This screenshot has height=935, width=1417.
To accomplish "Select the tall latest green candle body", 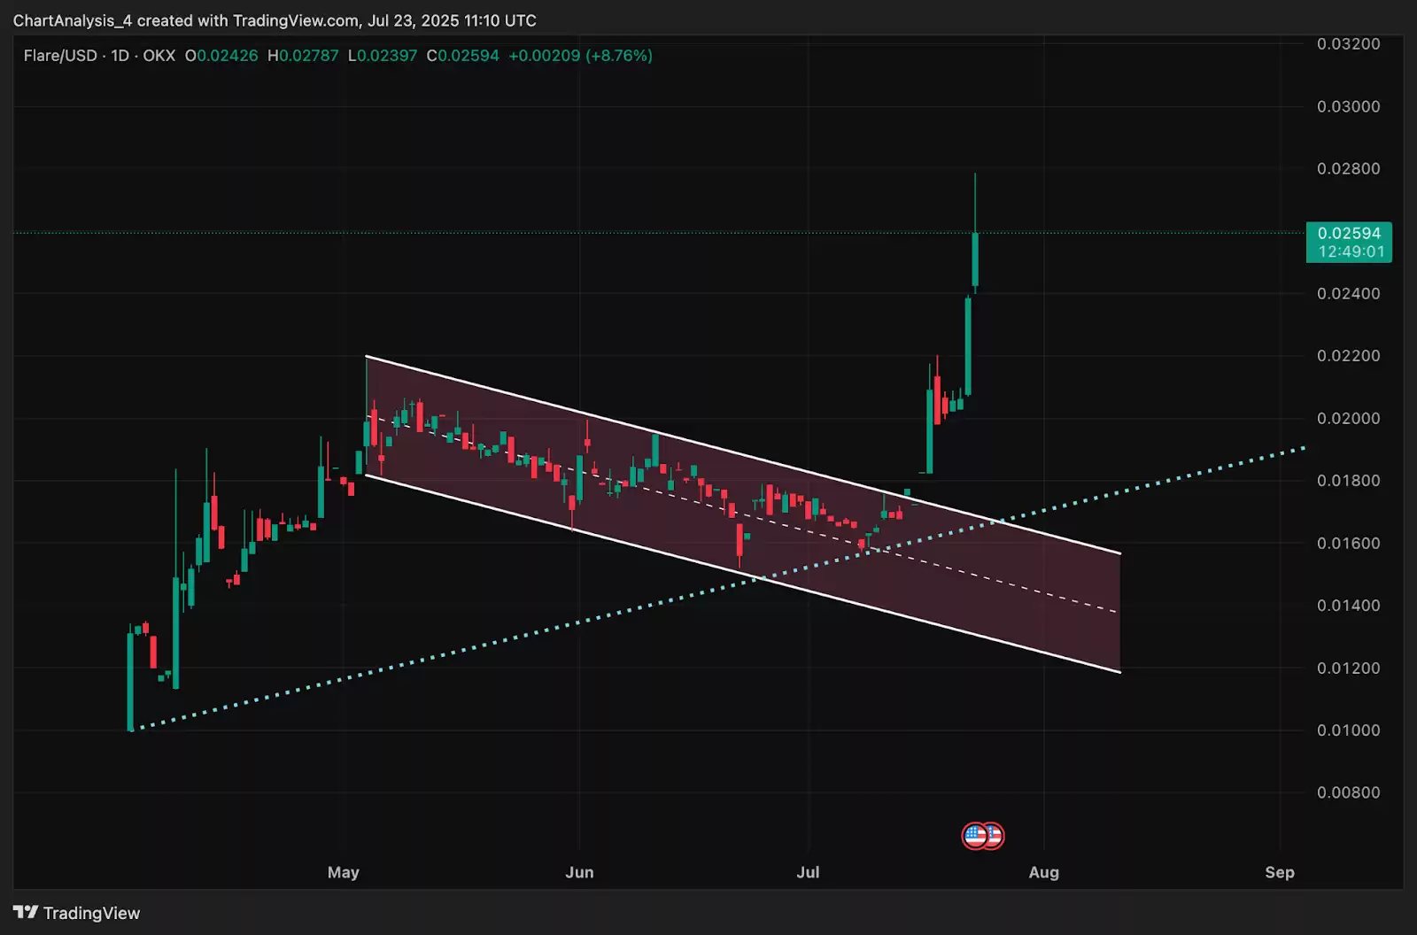I will tap(975, 259).
